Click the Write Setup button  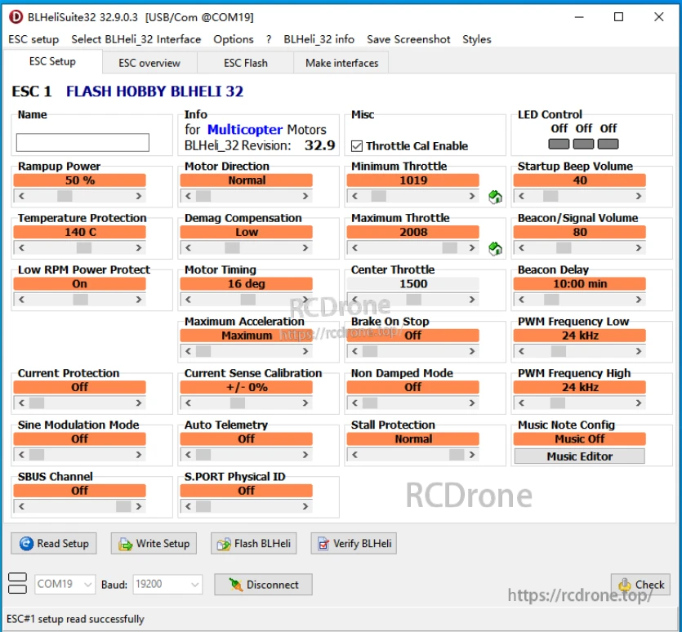point(154,543)
